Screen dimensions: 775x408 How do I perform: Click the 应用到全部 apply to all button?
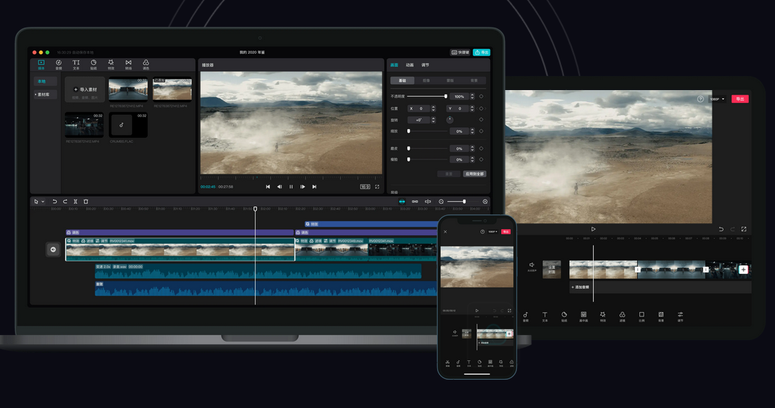[474, 173]
